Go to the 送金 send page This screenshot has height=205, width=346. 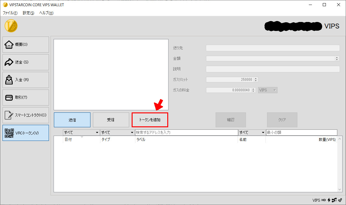[26, 62]
